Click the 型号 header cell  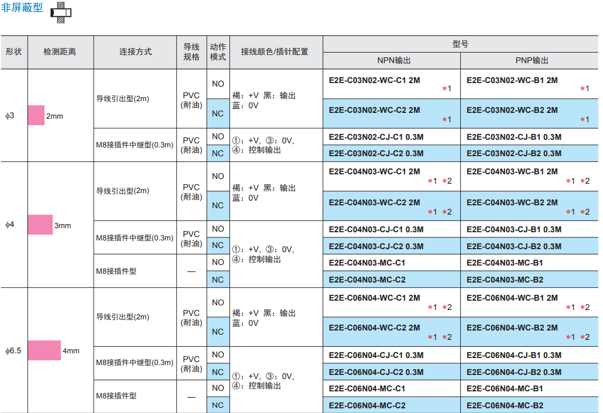click(460, 44)
